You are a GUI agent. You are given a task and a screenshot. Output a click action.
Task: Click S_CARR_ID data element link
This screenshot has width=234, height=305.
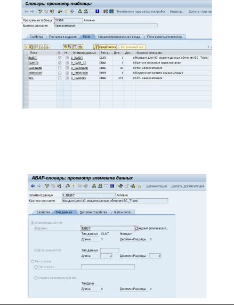click(78, 63)
